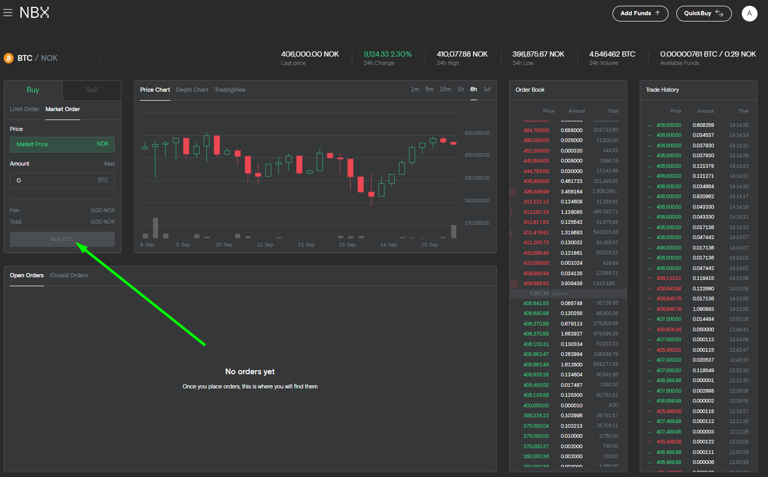The width and height of the screenshot is (768, 477).
Task: Show the Closed Orders tab
Action: tap(69, 276)
